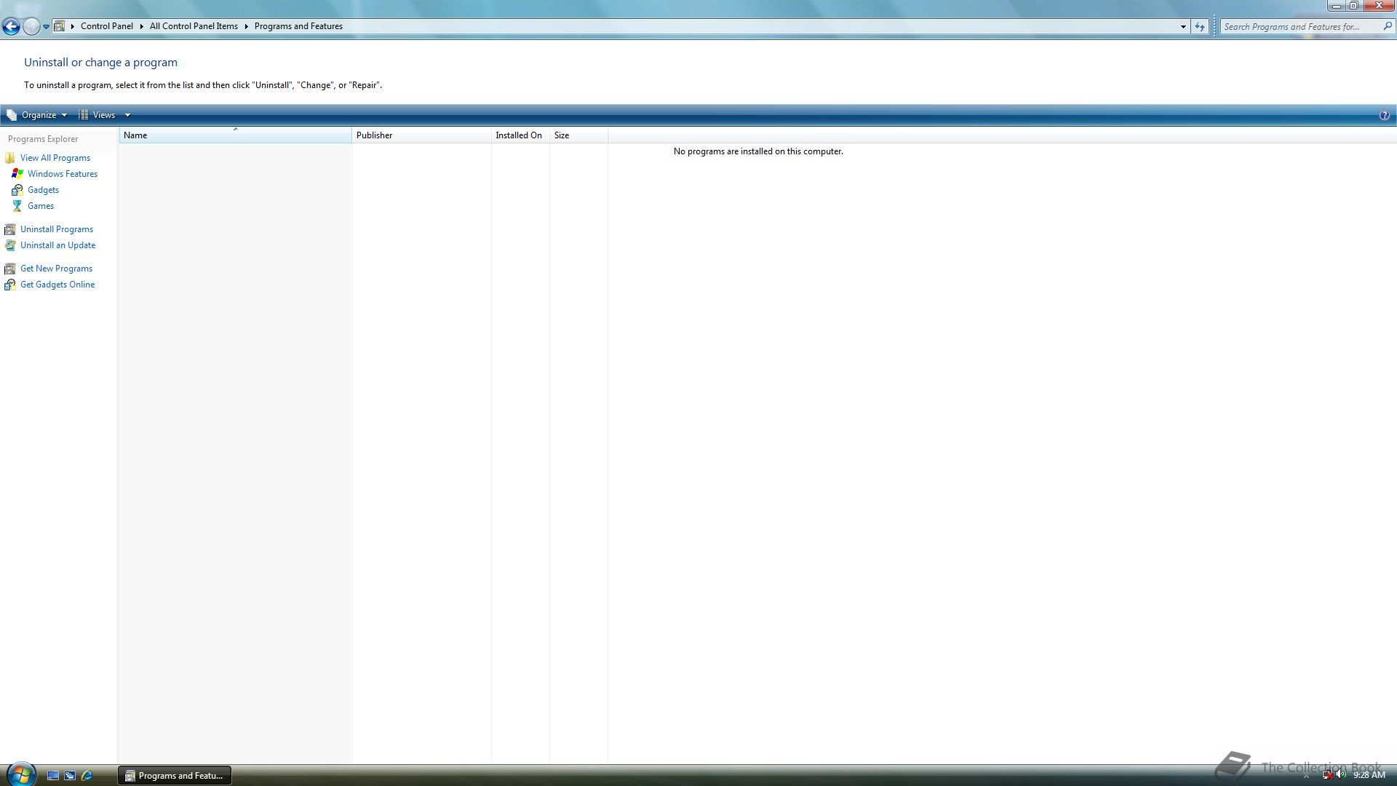Viewport: 1397px width, 786px height.
Task: Click the Show Desktop quick launch icon
Action: (53, 776)
